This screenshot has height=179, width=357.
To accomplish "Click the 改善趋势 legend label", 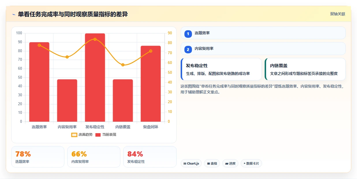I will [x=85, y=135].
